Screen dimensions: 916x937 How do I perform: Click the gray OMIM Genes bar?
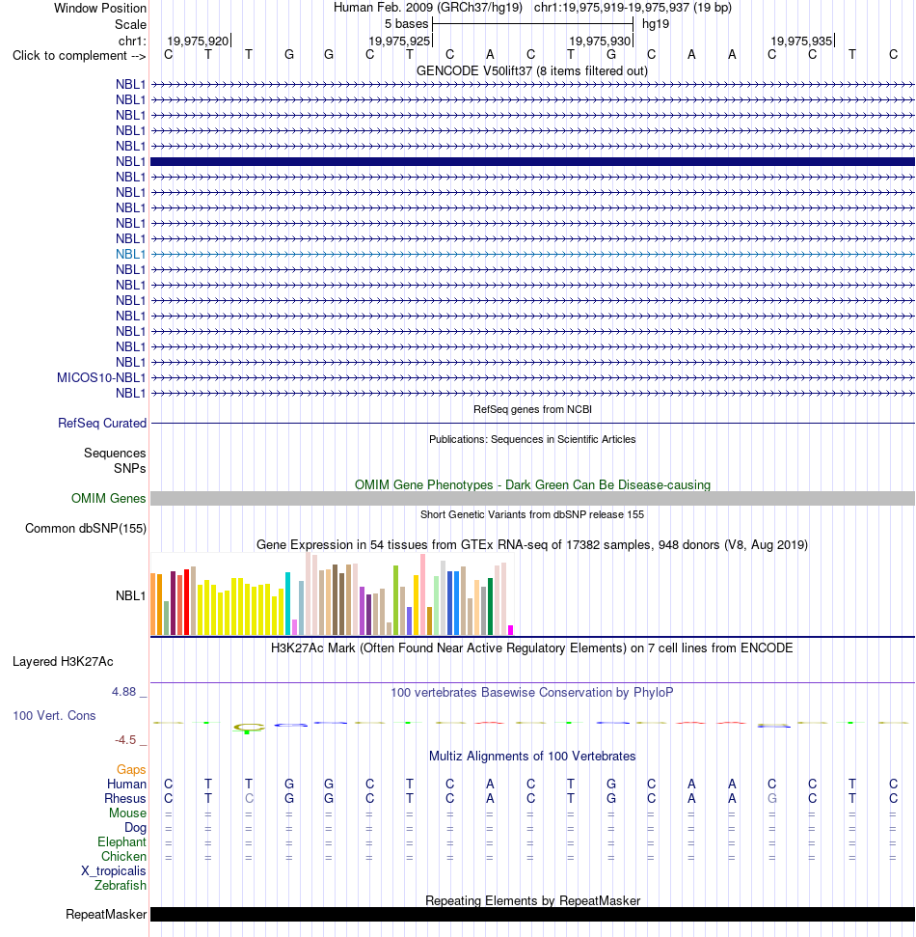point(532,498)
